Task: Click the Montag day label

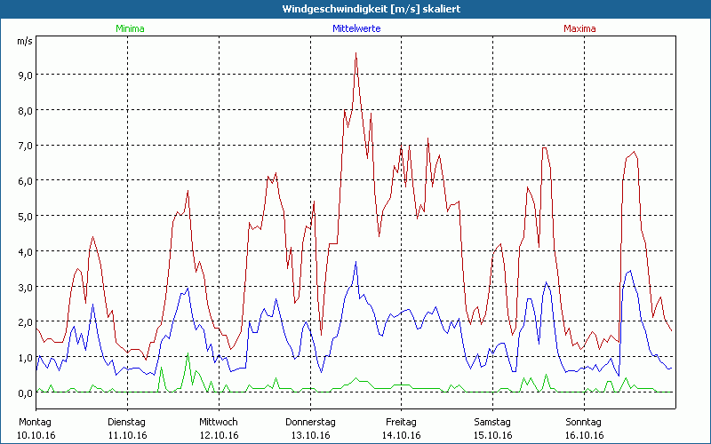Action: pyautogui.click(x=36, y=423)
